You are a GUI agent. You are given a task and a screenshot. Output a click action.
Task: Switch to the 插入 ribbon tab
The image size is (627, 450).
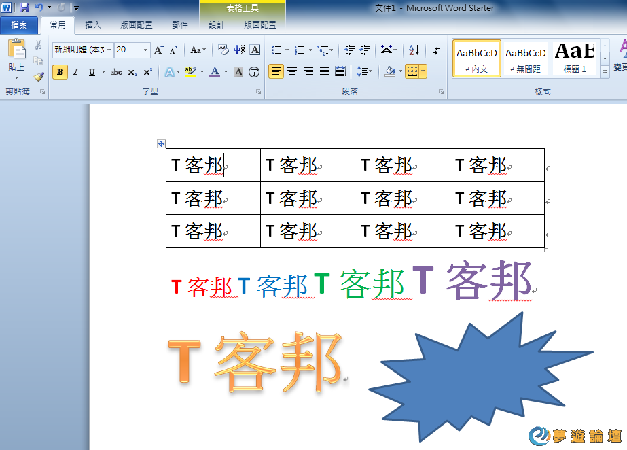click(x=93, y=25)
